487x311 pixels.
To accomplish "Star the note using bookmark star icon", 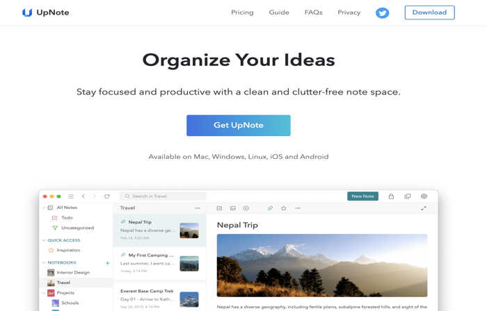I will click(284, 208).
